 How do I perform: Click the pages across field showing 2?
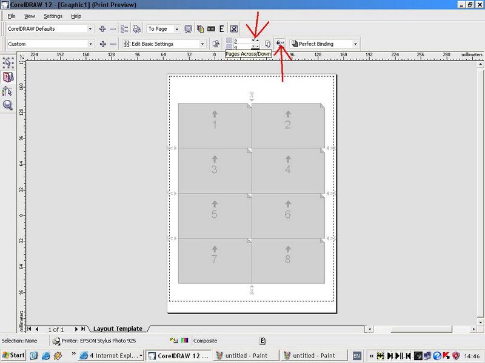coord(242,41)
